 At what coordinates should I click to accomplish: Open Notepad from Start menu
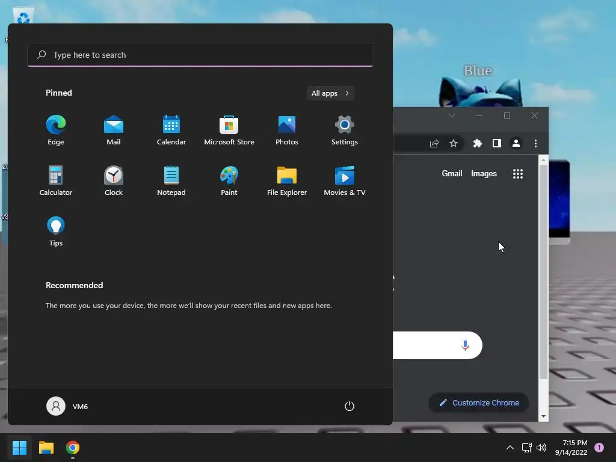(171, 180)
